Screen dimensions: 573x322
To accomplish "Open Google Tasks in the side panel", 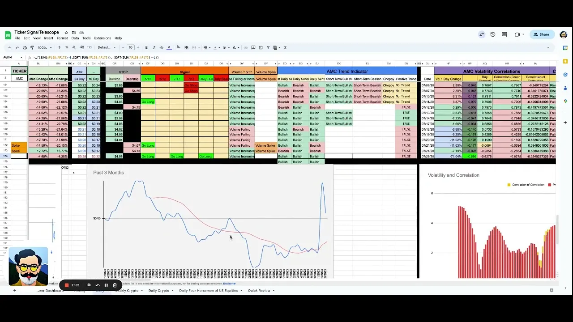I will (565, 75).
